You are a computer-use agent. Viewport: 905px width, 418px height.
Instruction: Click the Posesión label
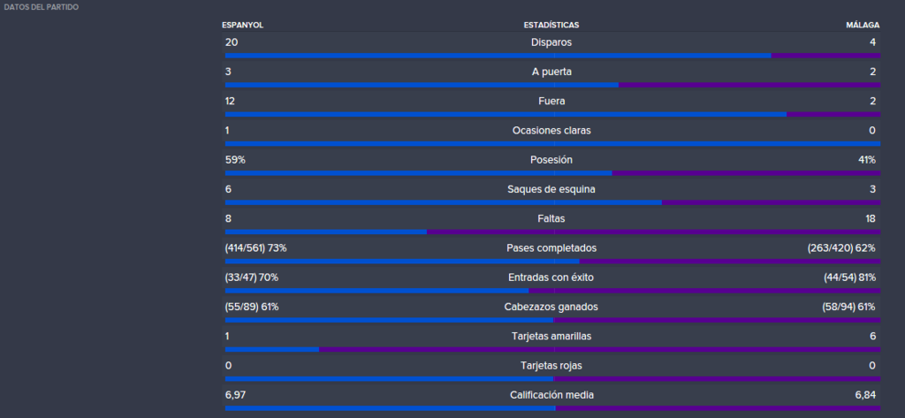click(551, 160)
